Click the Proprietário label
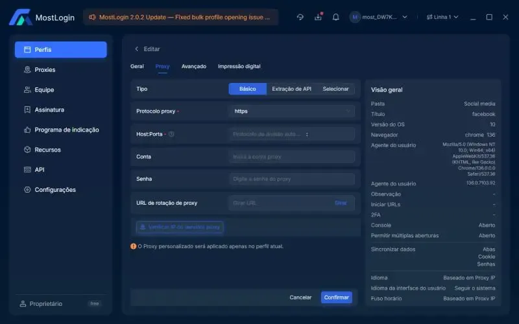 click(45, 303)
